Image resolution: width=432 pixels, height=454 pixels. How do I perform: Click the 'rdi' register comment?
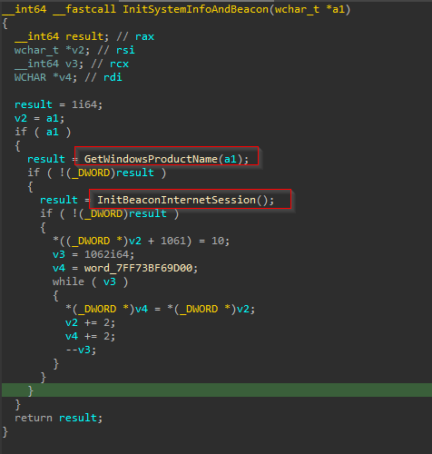[113, 77]
